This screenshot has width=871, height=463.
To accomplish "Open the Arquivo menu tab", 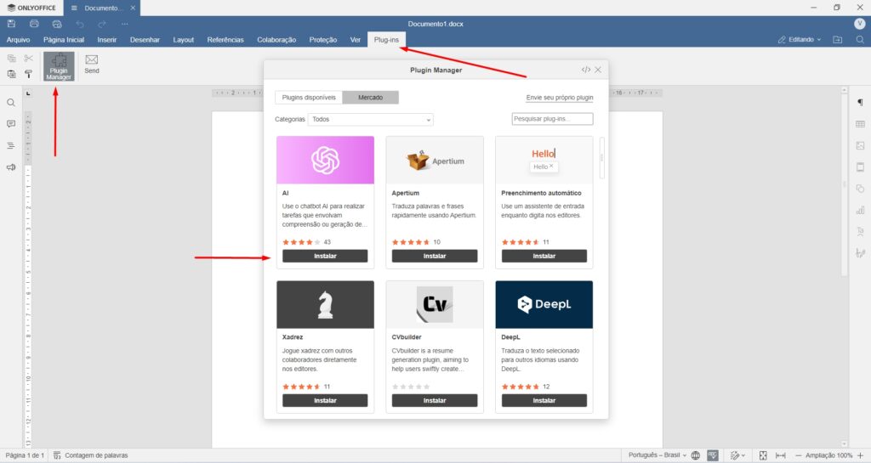I will click(x=19, y=40).
